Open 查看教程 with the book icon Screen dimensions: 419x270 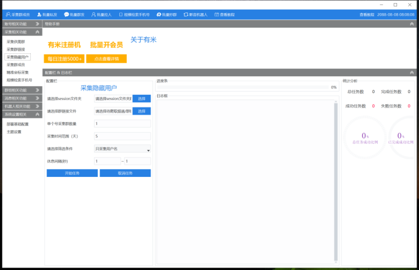(x=225, y=15)
